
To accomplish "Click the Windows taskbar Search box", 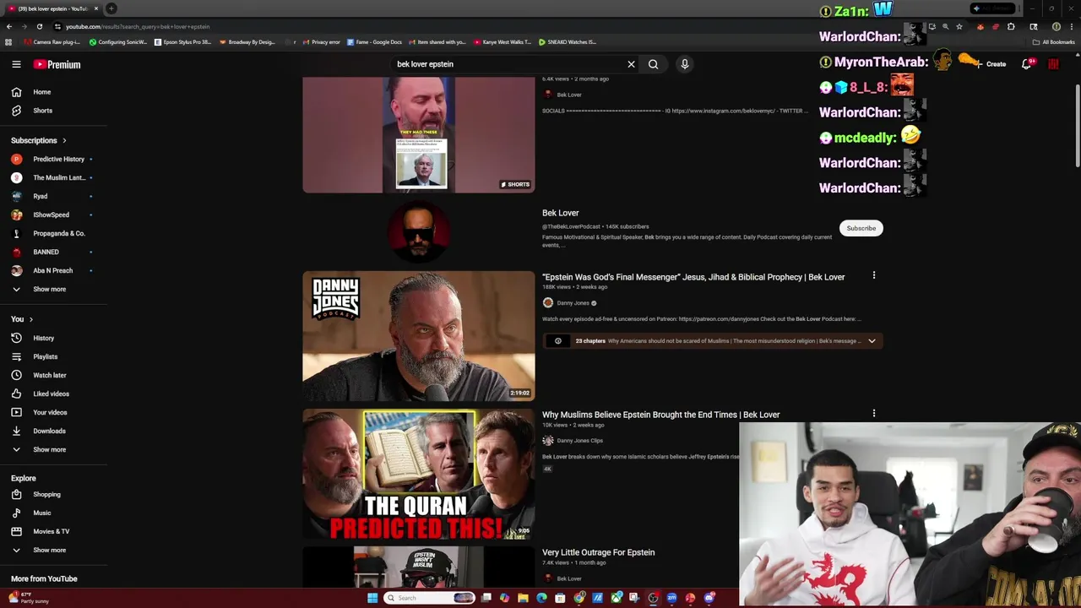I will (x=429, y=598).
